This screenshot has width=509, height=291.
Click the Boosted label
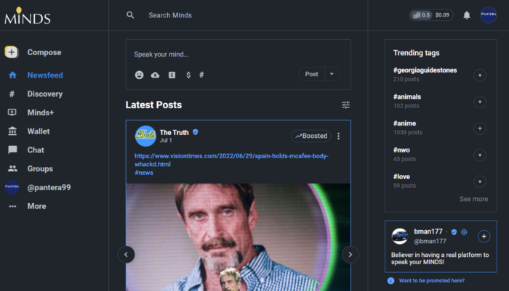[311, 136]
